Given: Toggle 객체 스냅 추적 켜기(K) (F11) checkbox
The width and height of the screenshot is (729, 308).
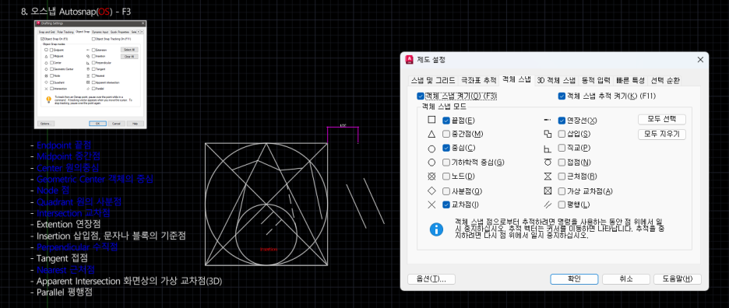Looking at the screenshot, I should [562, 96].
